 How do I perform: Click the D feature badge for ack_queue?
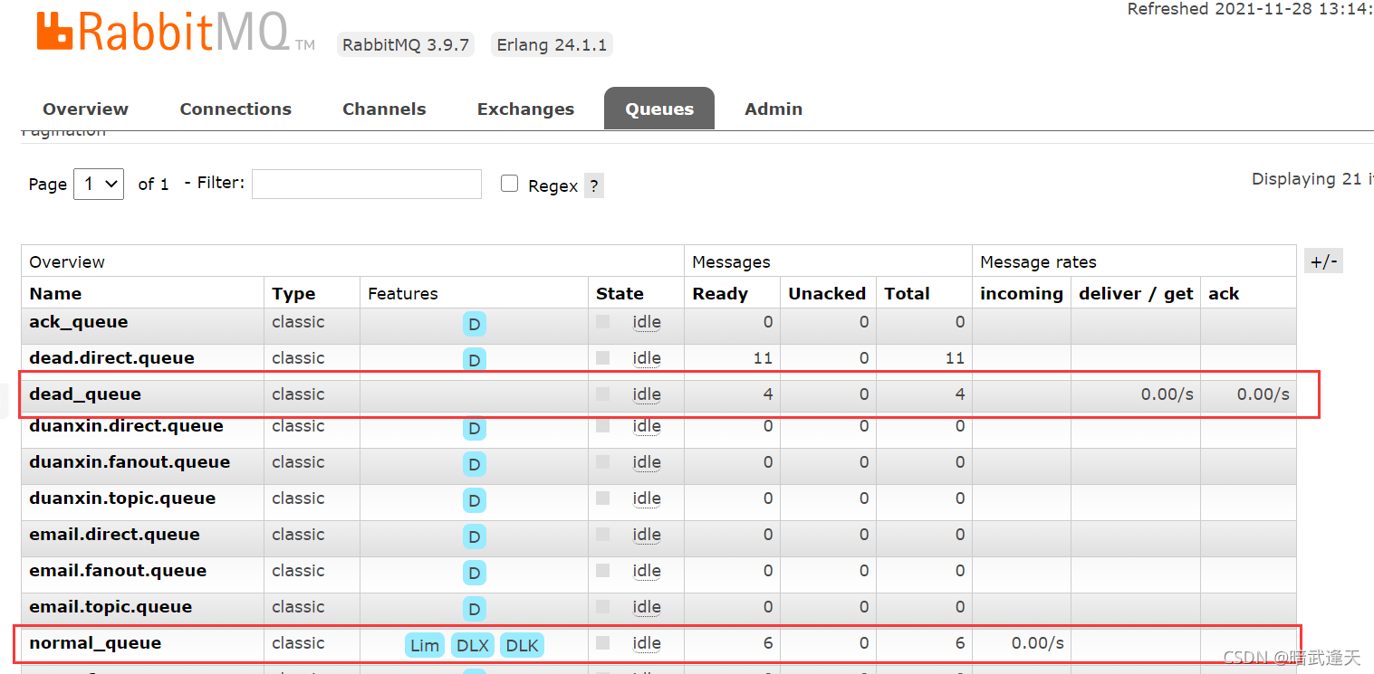(x=474, y=325)
